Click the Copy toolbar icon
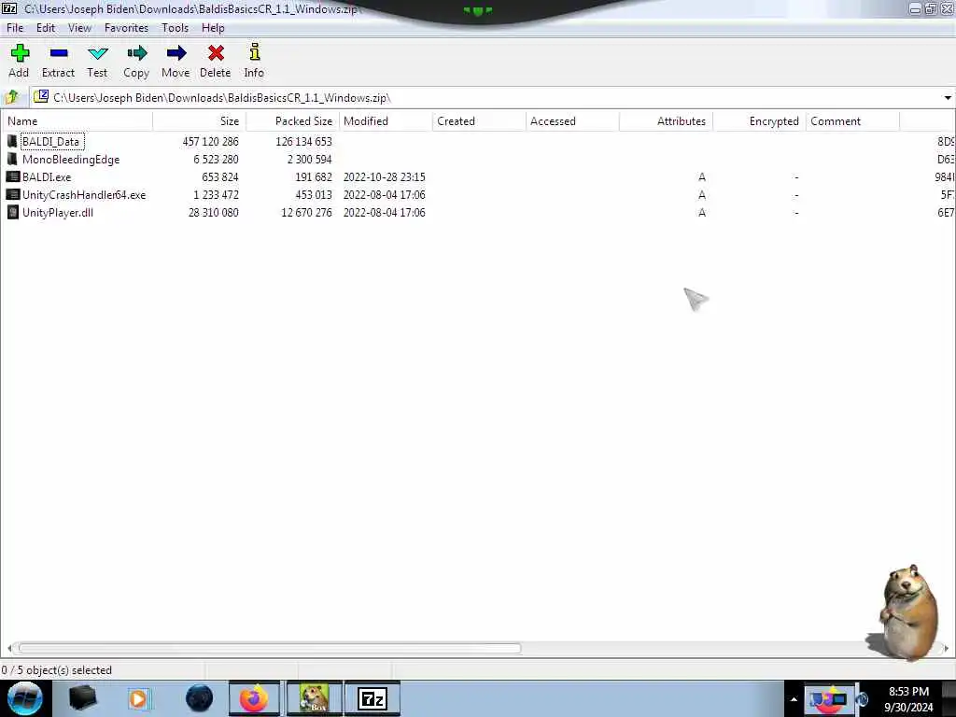This screenshot has height=717, width=956. tap(136, 53)
